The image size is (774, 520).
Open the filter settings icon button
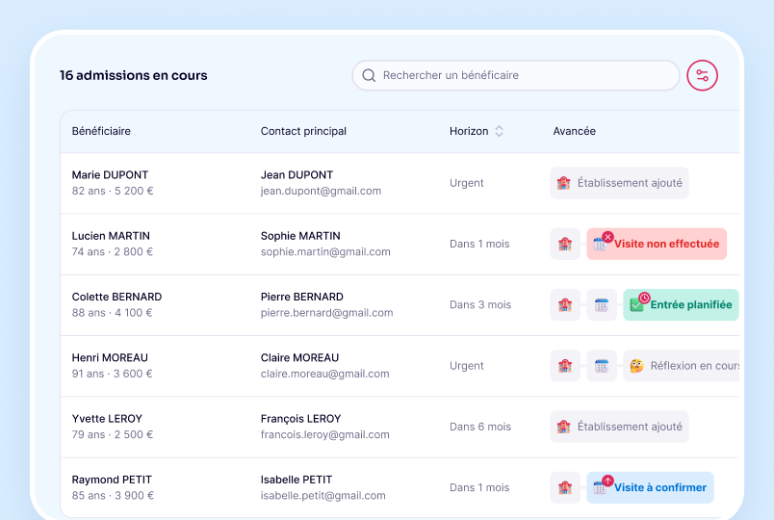(702, 75)
